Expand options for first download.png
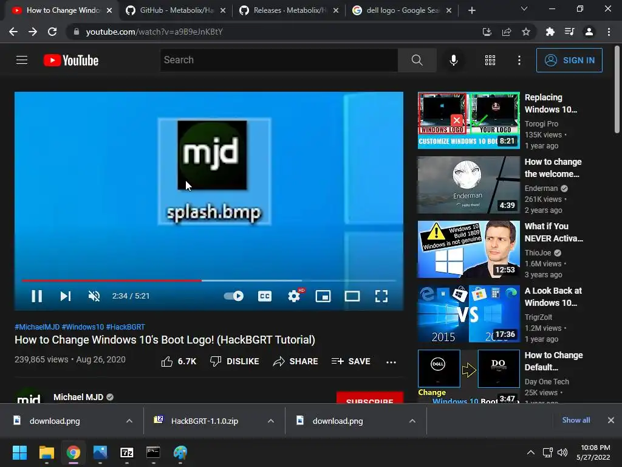Viewport: 622px width, 467px height. point(129,421)
